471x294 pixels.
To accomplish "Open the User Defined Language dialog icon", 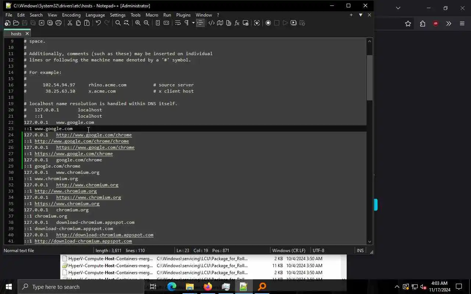I will [211, 23].
